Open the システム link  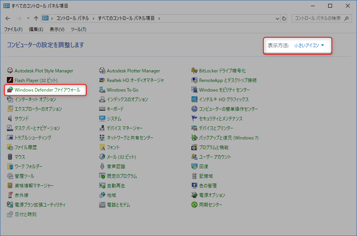[114, 119]
